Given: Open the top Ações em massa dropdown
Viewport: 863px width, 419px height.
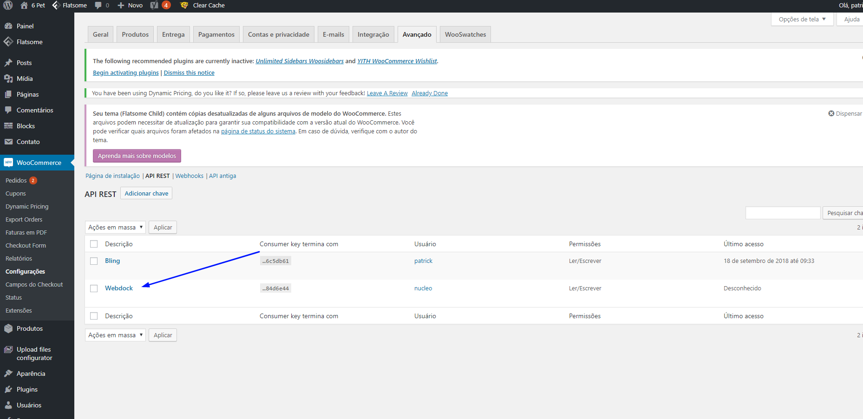Looking at the screenshot, I should click(115, 227).
